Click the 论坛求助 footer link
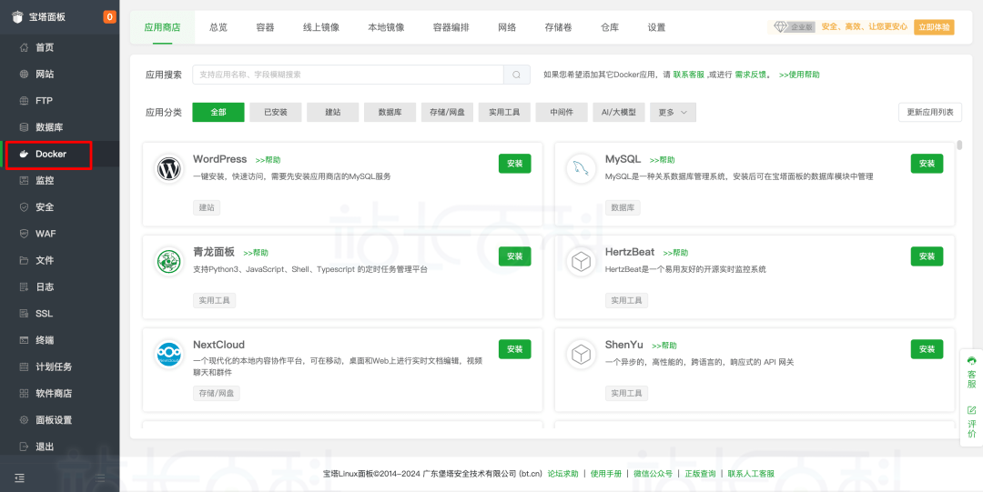This screenshot has width=983, height=492. pos(562,474)
